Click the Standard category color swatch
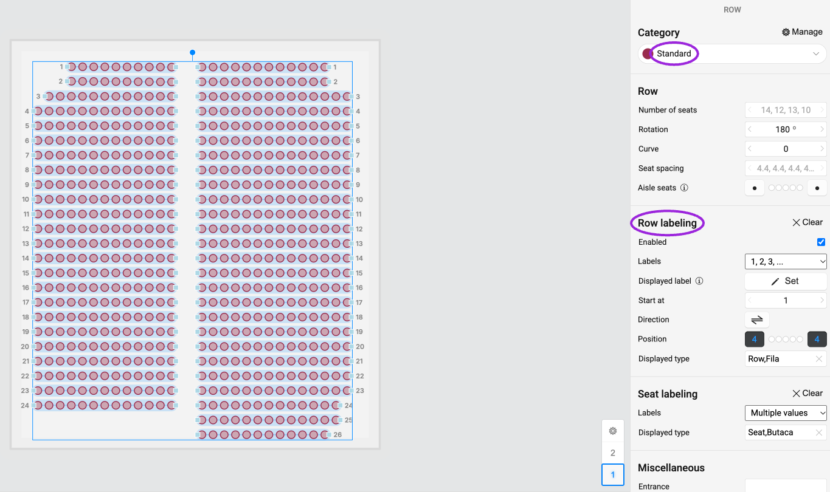Screen dimensions: 830x492 (x=648, y=53)
